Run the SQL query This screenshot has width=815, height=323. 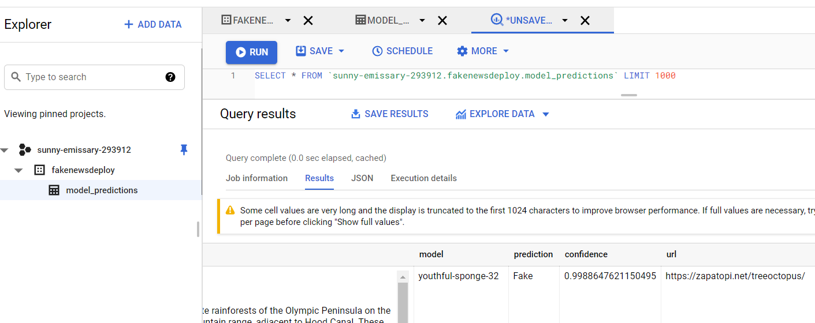pos(251,52)
